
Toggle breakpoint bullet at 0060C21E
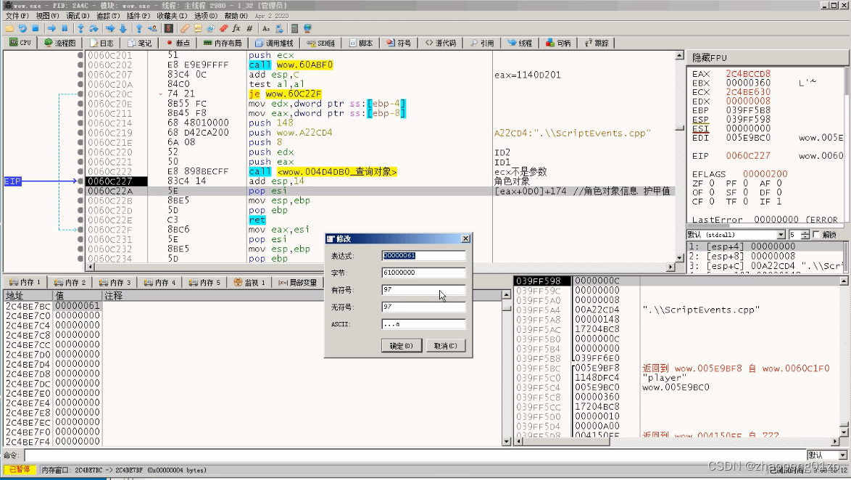80,142
